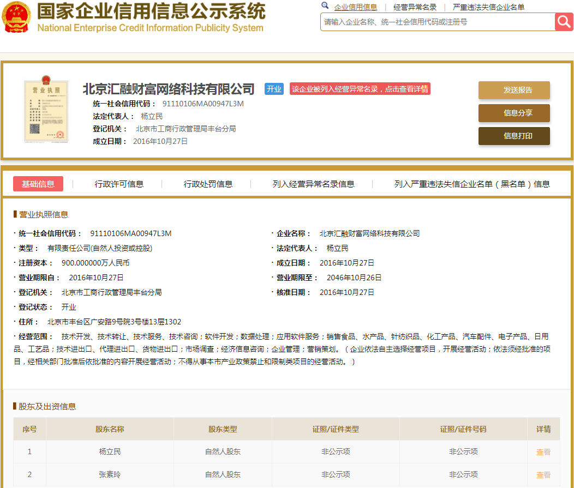Open the red abnormal operations warning notice
This screenshot has height=488, width=574.
tap(360, 89)
